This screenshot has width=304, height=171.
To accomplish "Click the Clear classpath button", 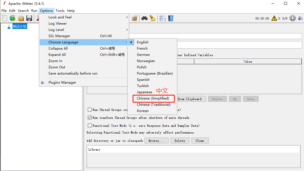I will (x=200, y=141).
